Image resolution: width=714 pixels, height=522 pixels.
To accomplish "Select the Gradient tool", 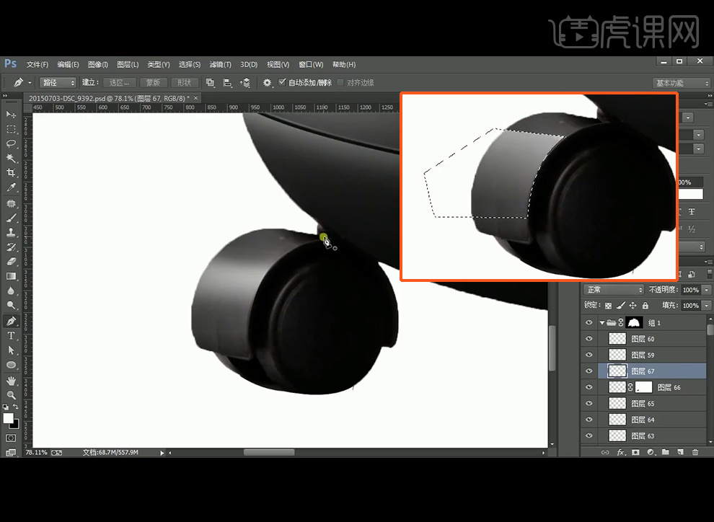I will pos(11,276).
